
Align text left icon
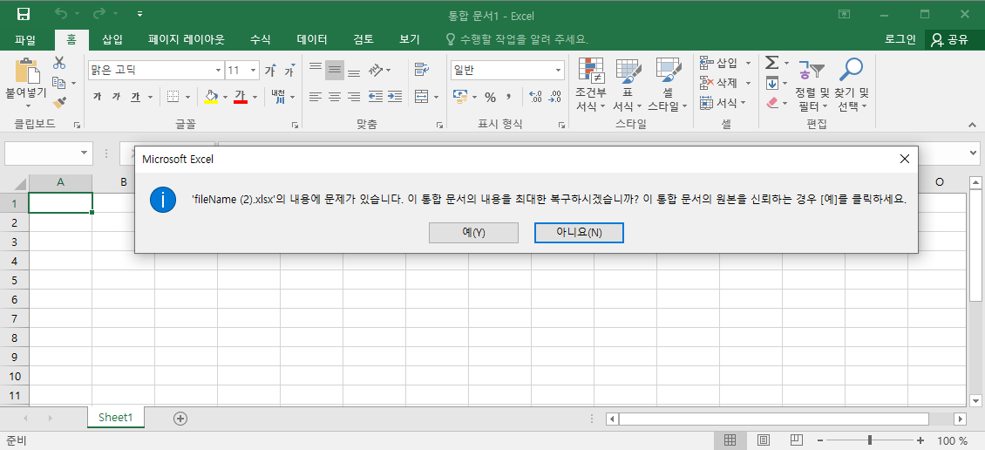[316, 97]
